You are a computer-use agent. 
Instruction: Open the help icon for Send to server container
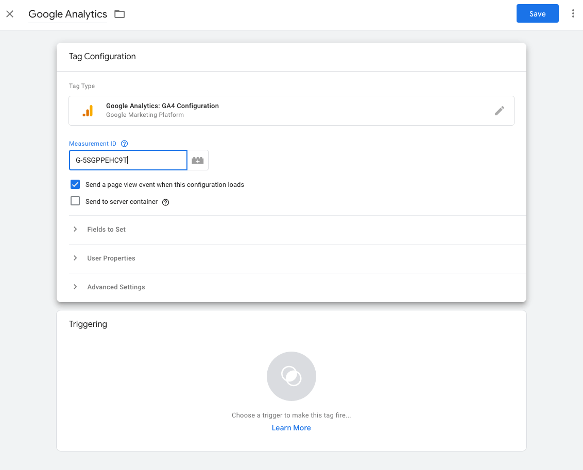[x=166, y=202]
